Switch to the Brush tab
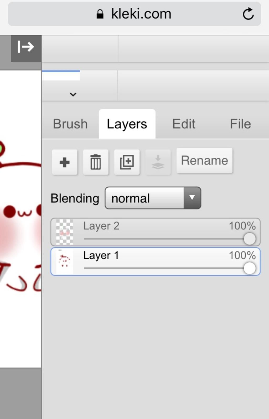This screenshot has height=419, width=269. pyautogui.click(x=70, y=124)
